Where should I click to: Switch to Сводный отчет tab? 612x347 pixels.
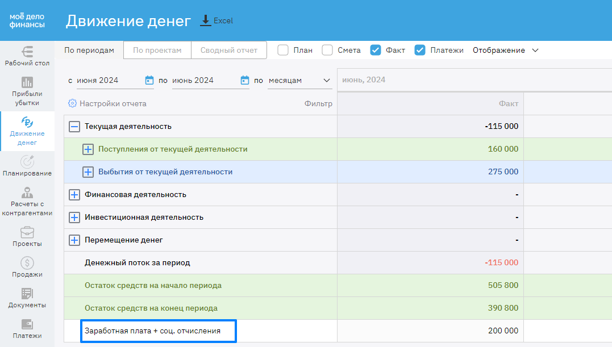(228, 50)
